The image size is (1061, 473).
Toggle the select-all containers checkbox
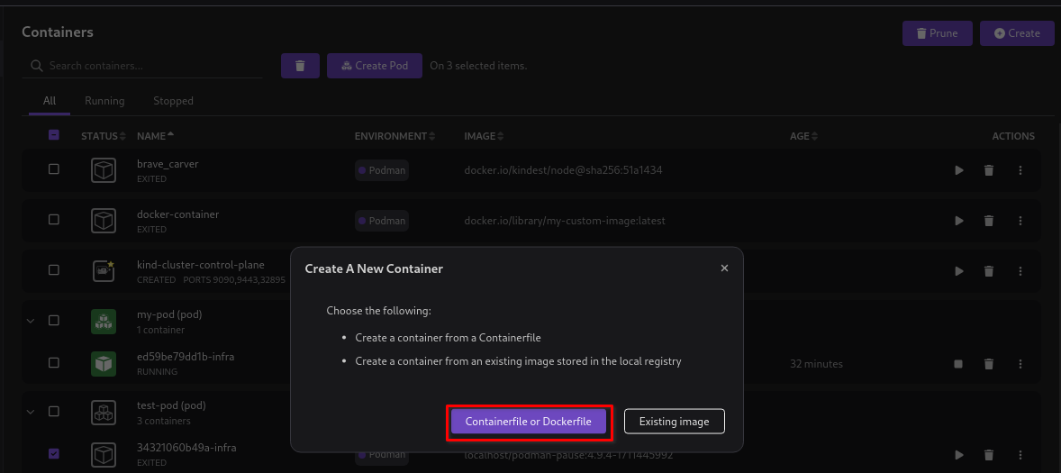[54, 135]
